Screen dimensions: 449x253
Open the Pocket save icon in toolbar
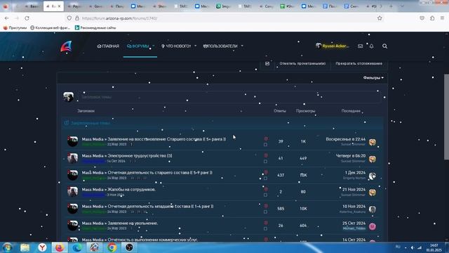(x=422, y=18)
